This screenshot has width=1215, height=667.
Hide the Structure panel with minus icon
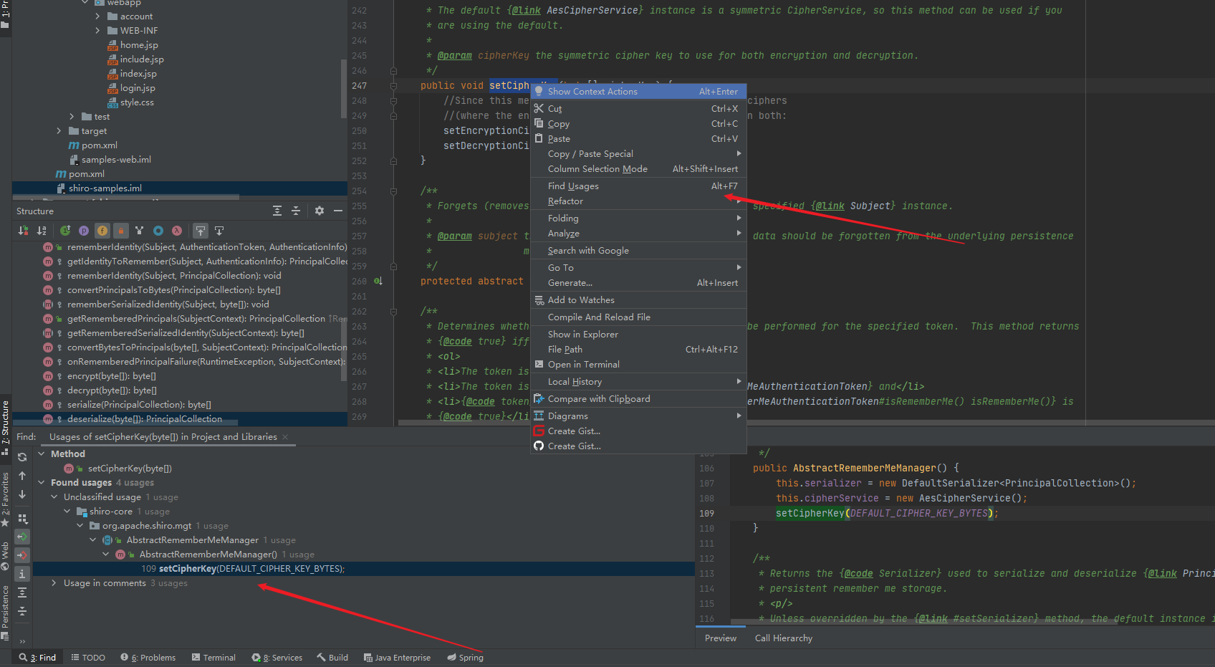click(x=338, y=211)
